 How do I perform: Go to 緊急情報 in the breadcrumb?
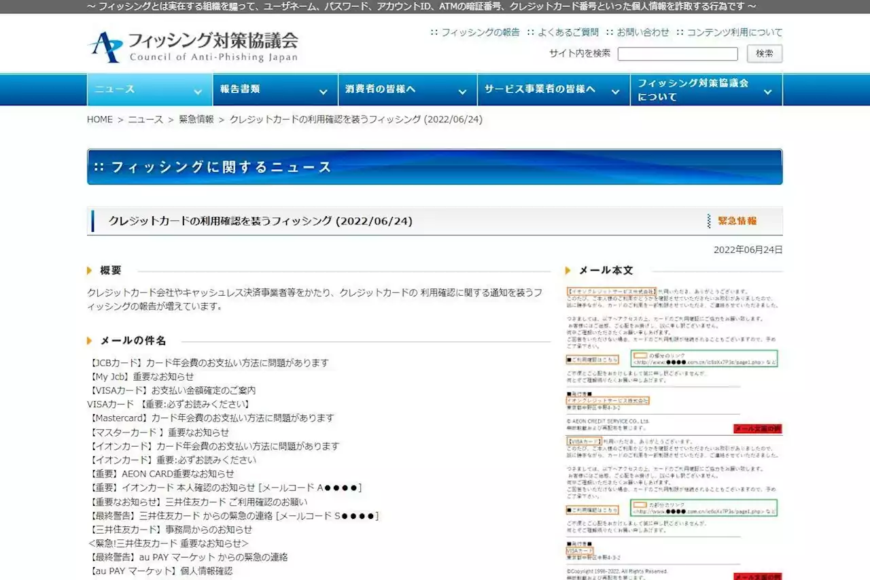pyautogui.click(x=196, y=119)
